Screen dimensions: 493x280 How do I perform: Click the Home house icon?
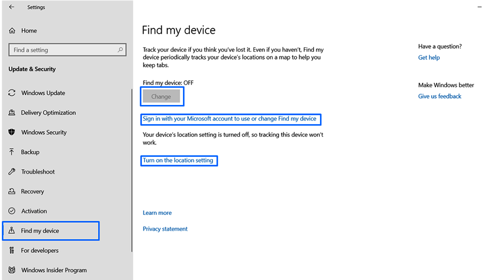click(12, 31)
